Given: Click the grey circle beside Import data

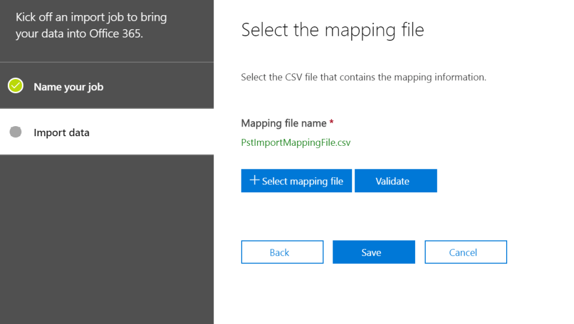Looking at the screenshot, I should [16, 132].
